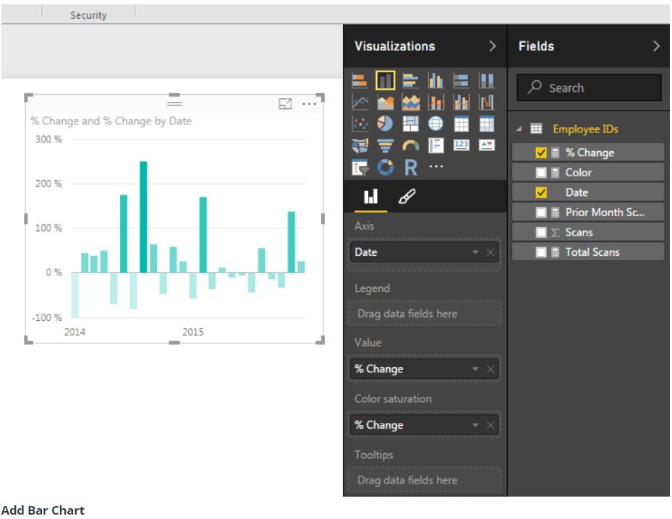Open the chart's more options ellipsis

pyautogui.click(x=309, y=103)
